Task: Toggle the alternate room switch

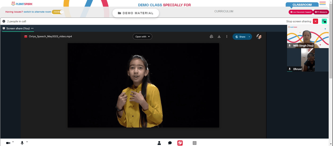Action: tap(58, 12)
